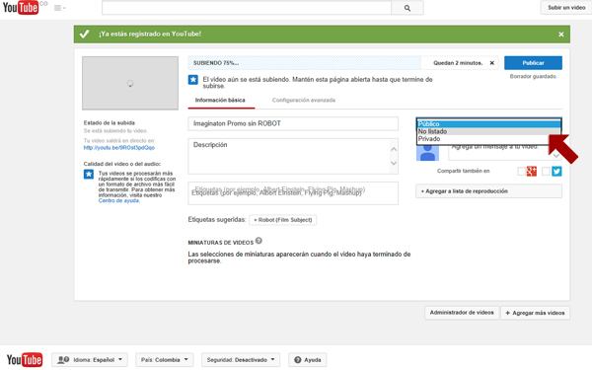
Task: Open the Centro de ayuda link
Action: [119, 200]
